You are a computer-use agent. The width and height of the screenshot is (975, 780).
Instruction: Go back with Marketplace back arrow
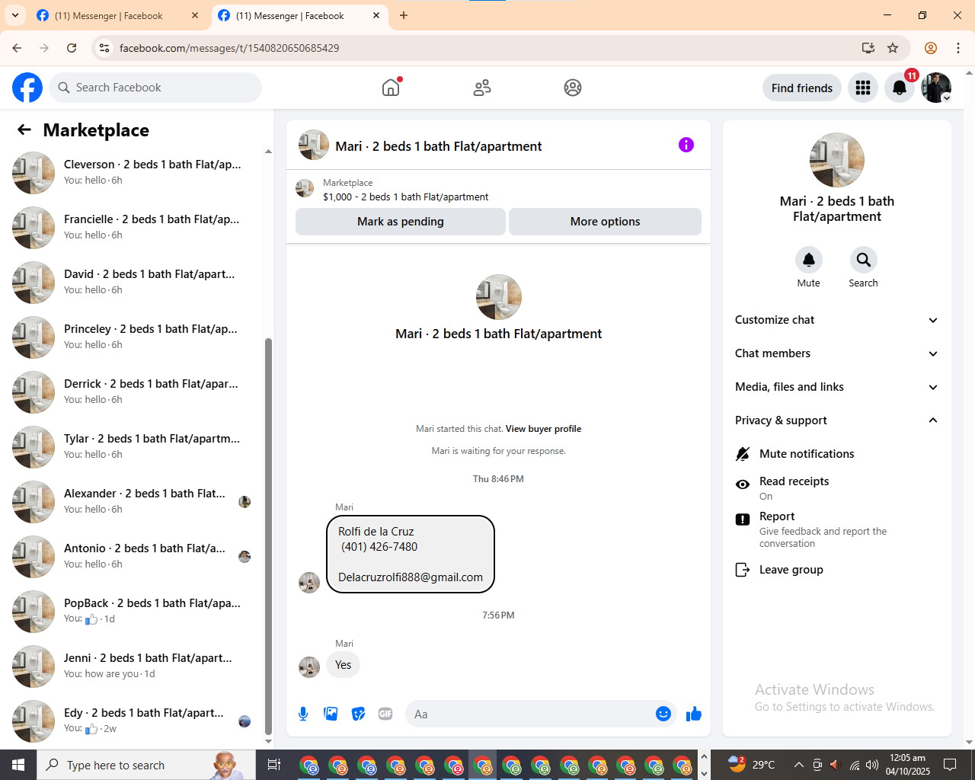[24, 130]
